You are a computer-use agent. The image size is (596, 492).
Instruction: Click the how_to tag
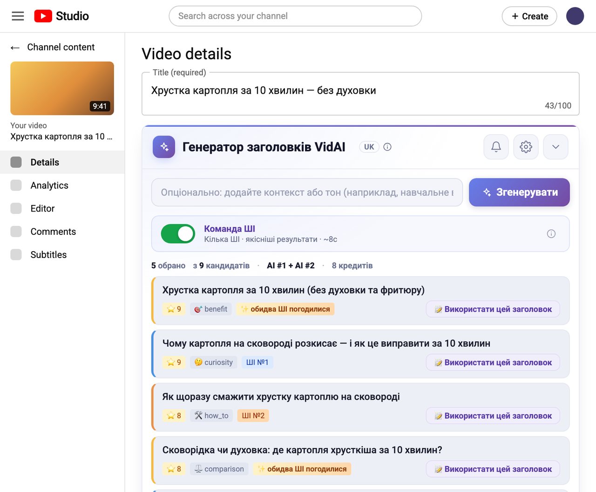[211, 416]
